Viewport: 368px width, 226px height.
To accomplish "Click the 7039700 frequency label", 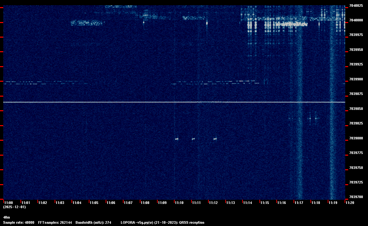I will [356, 197].
